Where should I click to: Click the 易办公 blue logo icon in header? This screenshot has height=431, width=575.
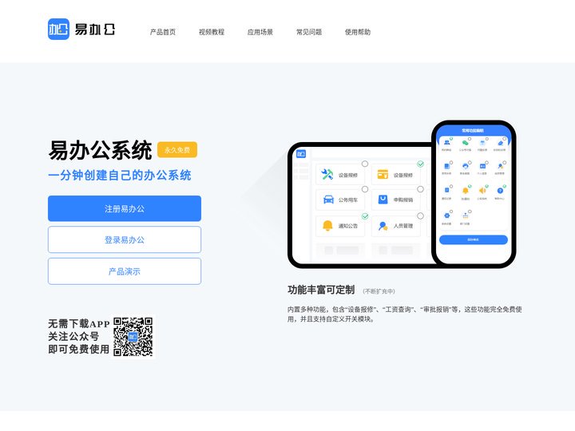pyautogui.click(x=58, y=29)
